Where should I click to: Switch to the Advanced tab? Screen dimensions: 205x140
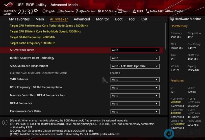(x=82, y=19)
